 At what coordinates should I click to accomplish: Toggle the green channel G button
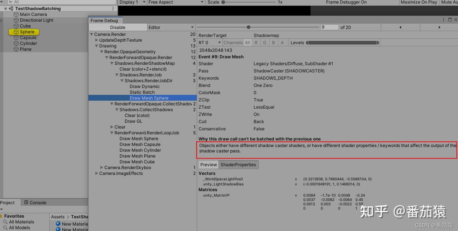pos(265,43)
